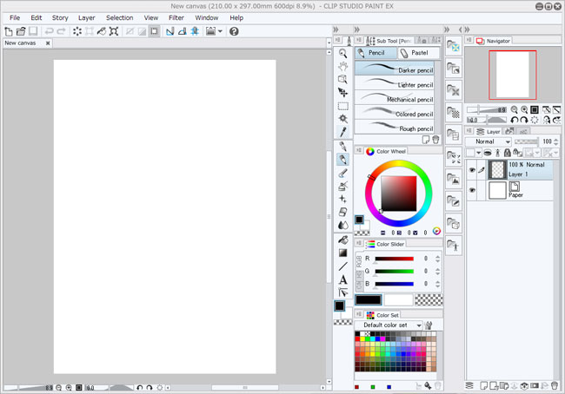This screenshot has width=565, height=394.
Task: Select the Eraser tool
Action: (x=343, y=212)
